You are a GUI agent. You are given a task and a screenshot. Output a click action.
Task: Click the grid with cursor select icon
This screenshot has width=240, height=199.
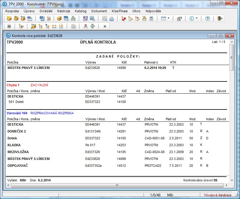pyautogui.click(x=92, y=18)
